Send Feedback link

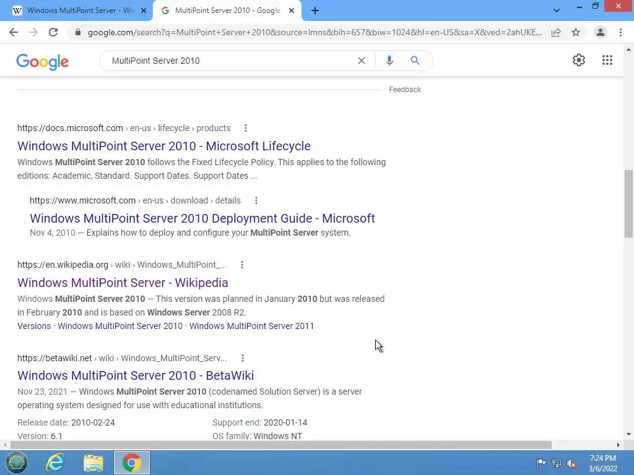click(x=405, y=90)
